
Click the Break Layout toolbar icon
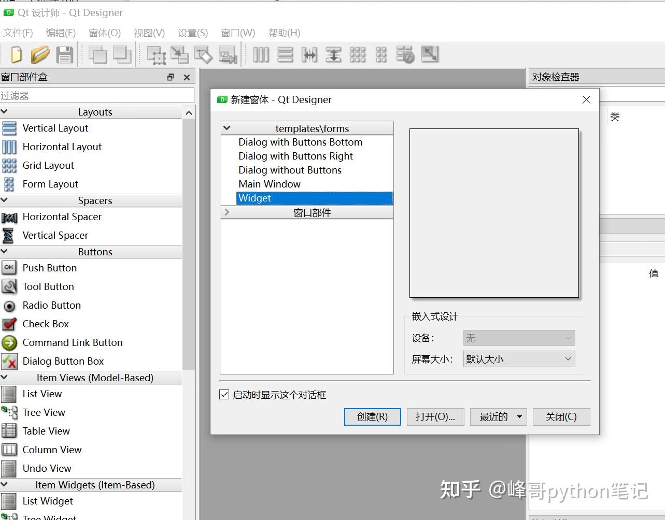tap(405, 54)
